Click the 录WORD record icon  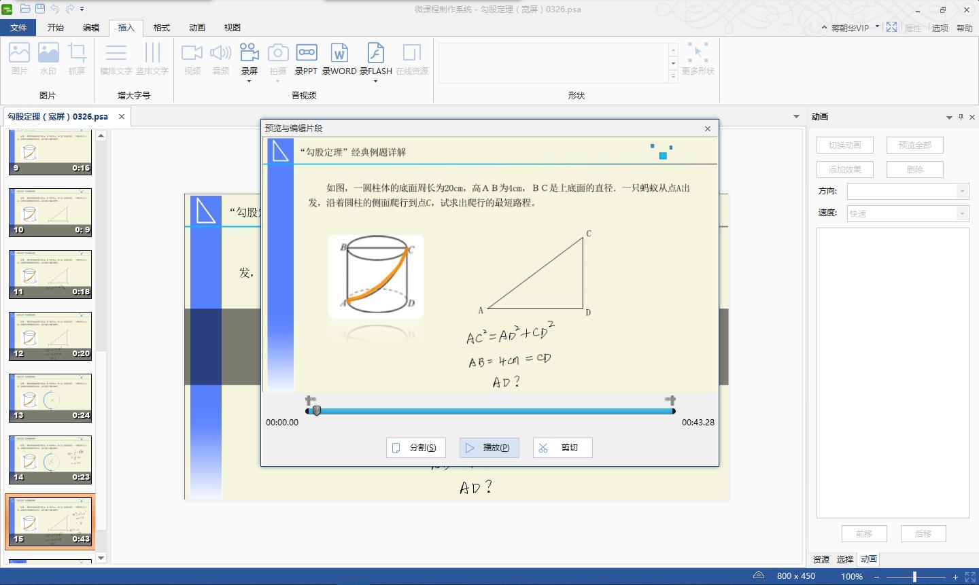339,54
